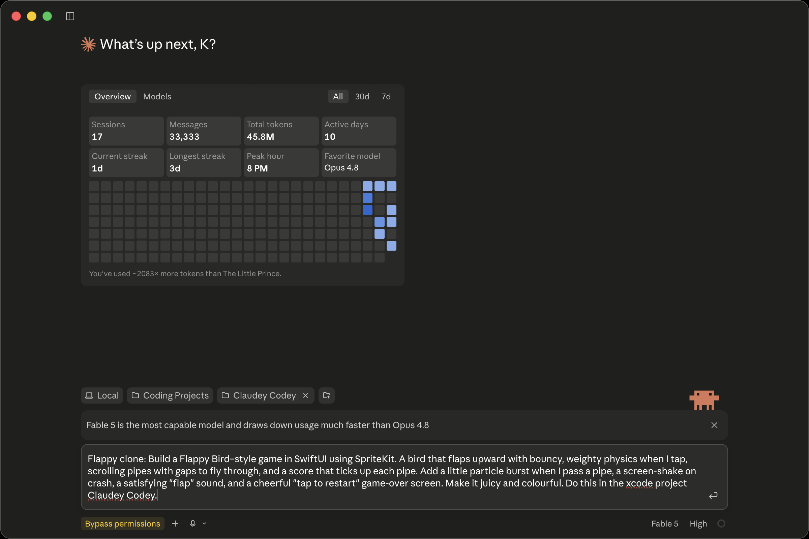
Task: Click the Sessions 17 stat card
Action: 126,131
